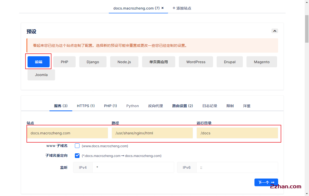Apply the Django preset

93,62
